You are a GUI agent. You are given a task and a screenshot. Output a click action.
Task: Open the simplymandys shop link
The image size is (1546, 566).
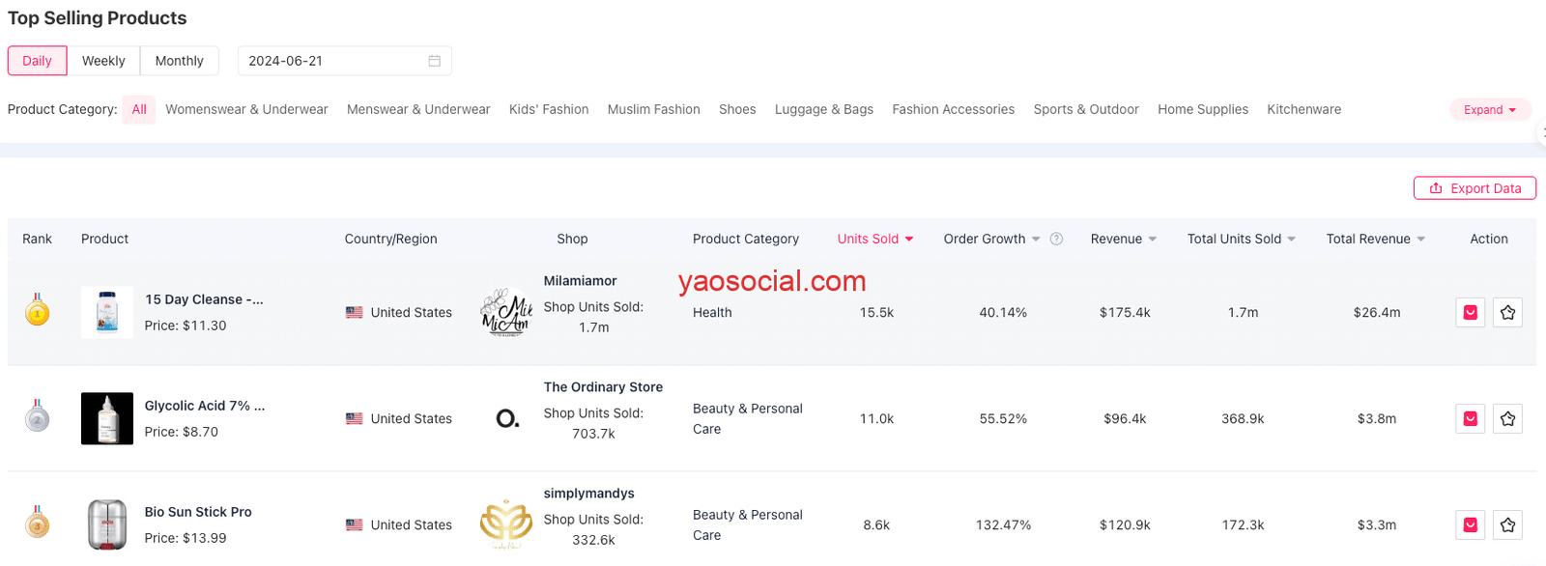[x=588, y=494]
